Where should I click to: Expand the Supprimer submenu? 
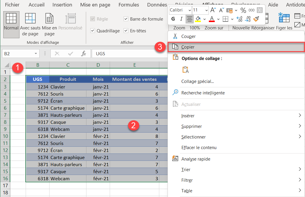[300, 126]
